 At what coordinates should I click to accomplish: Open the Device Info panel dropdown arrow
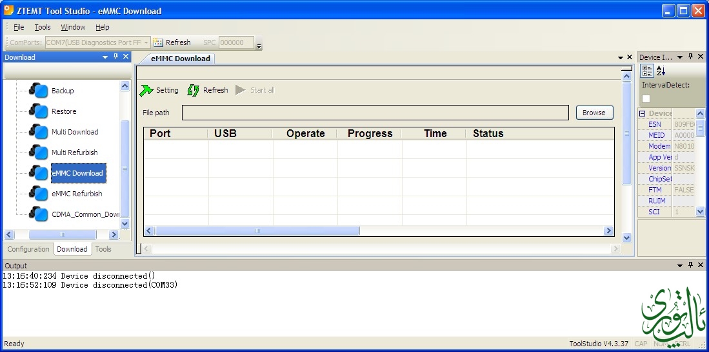coord(681,57)
